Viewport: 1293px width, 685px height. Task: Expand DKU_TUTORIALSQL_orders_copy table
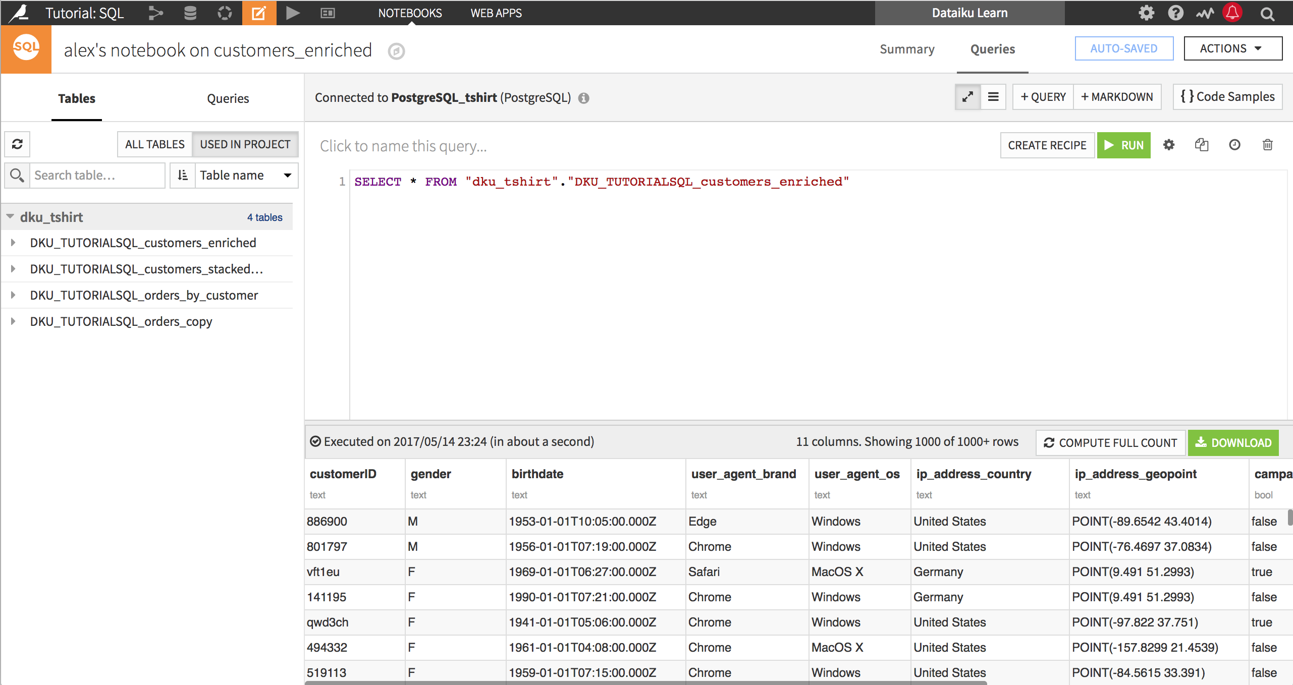pos(13,321)
